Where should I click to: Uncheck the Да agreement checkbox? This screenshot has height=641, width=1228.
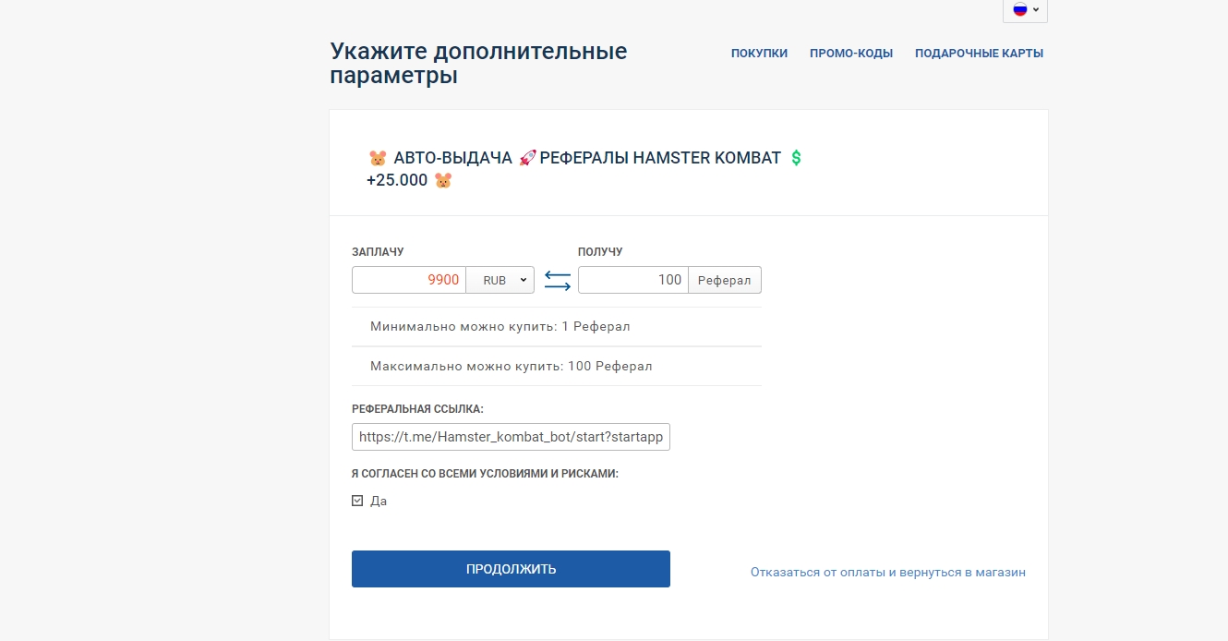point(357,501)
